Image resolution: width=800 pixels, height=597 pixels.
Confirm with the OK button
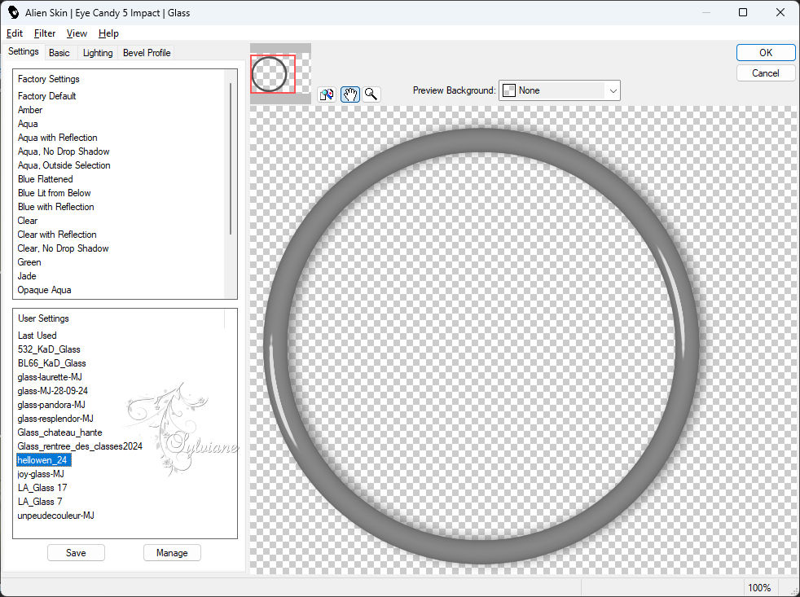(765, 53)
